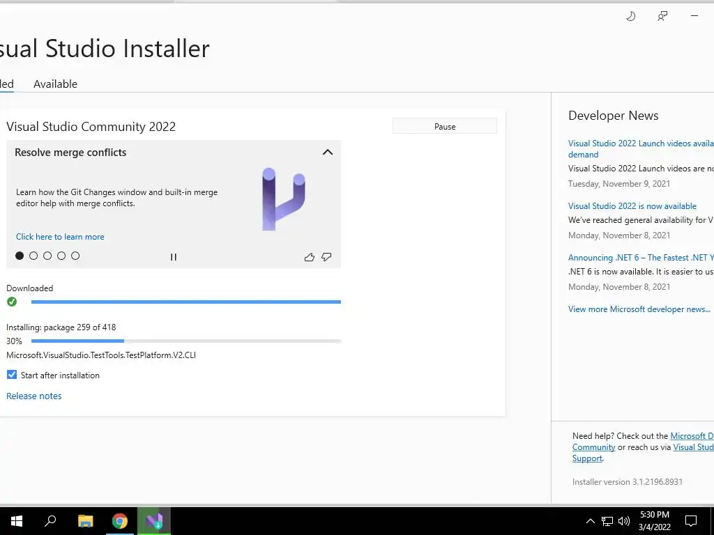The image size is (714, 535).
Task: Select the Visual Studio Community 2022 title
Action: pos(91,127)
